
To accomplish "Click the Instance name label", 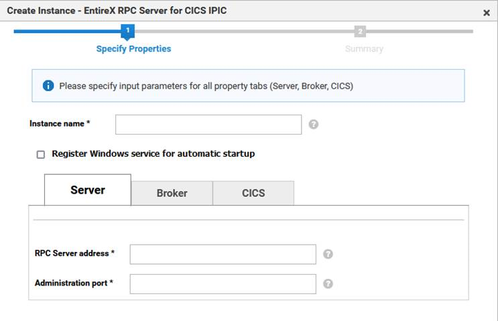I will (60, 123).
